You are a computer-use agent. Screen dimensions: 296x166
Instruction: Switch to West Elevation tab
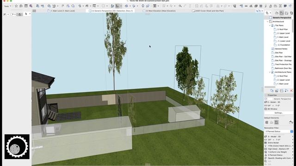159,11
